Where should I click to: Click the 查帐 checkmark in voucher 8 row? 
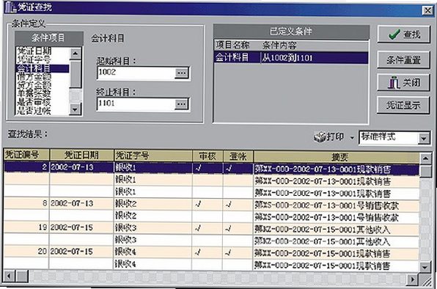pos(229,205)
